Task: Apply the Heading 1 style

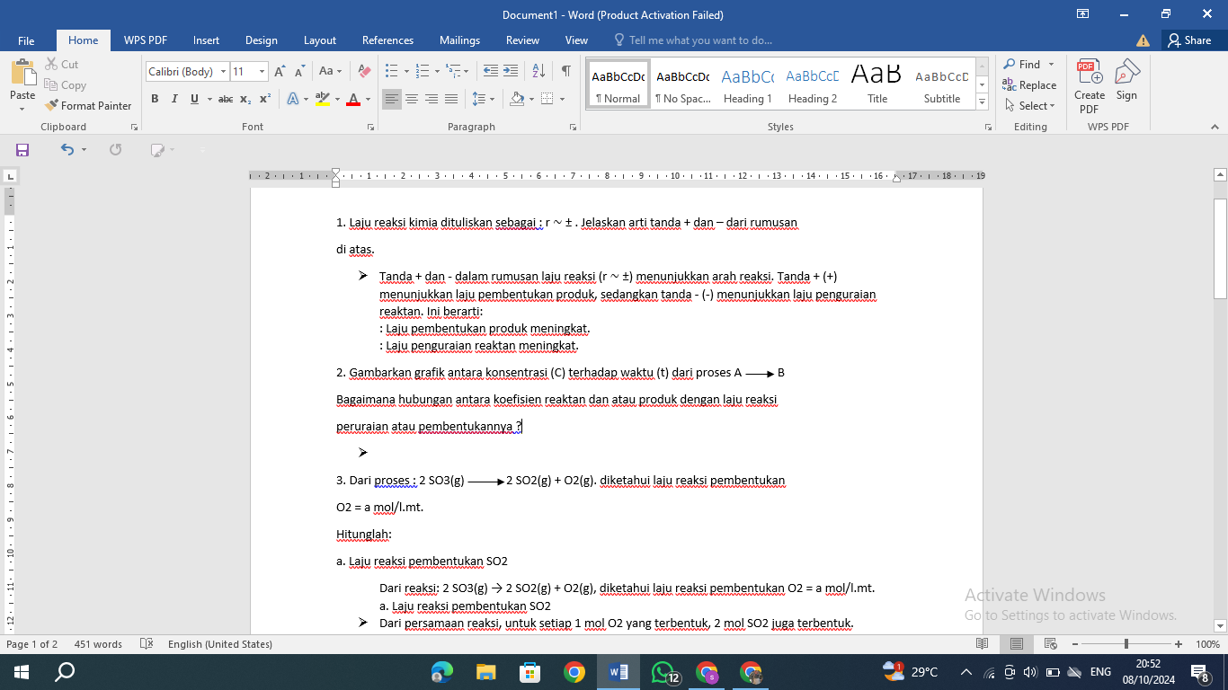Action: coord(748,85)
